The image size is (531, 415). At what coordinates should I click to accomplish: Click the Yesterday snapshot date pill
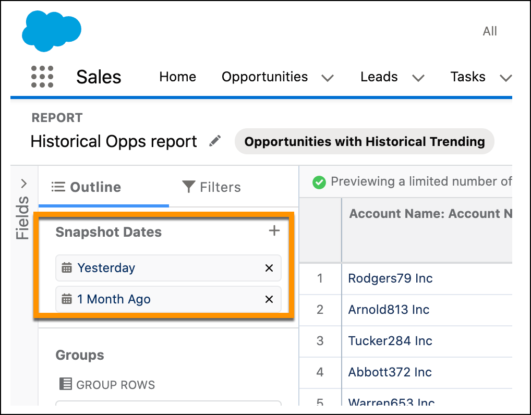[x=168, y=268]
